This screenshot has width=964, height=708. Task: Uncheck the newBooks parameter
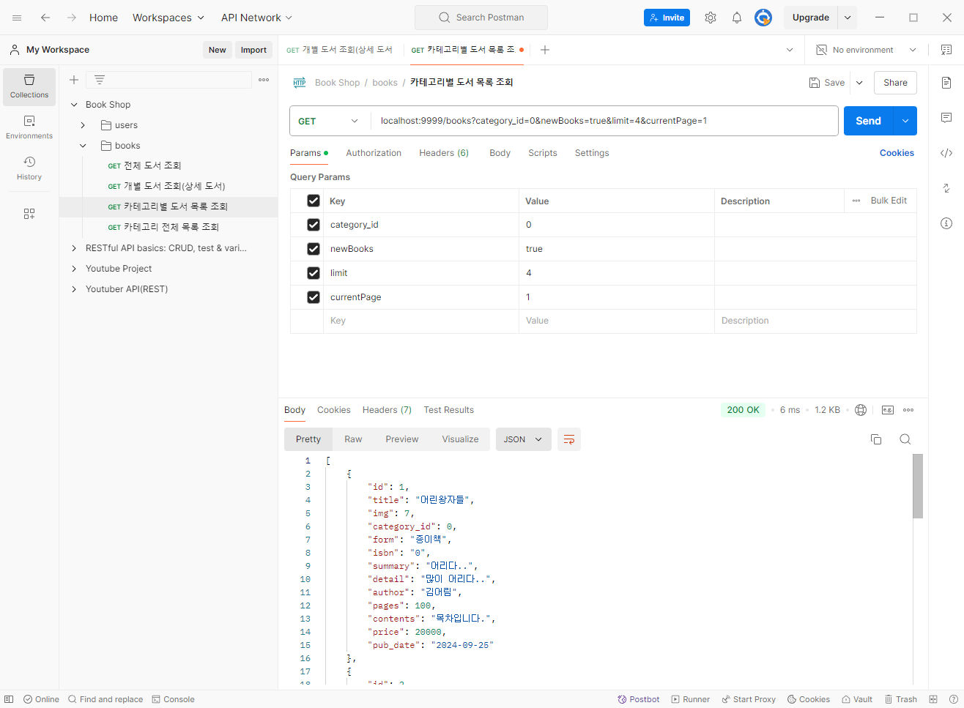pyautogui.click(x=314, y=249)
